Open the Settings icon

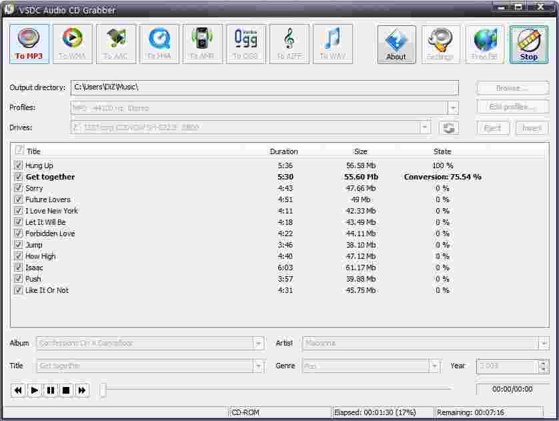pos(440,45)
